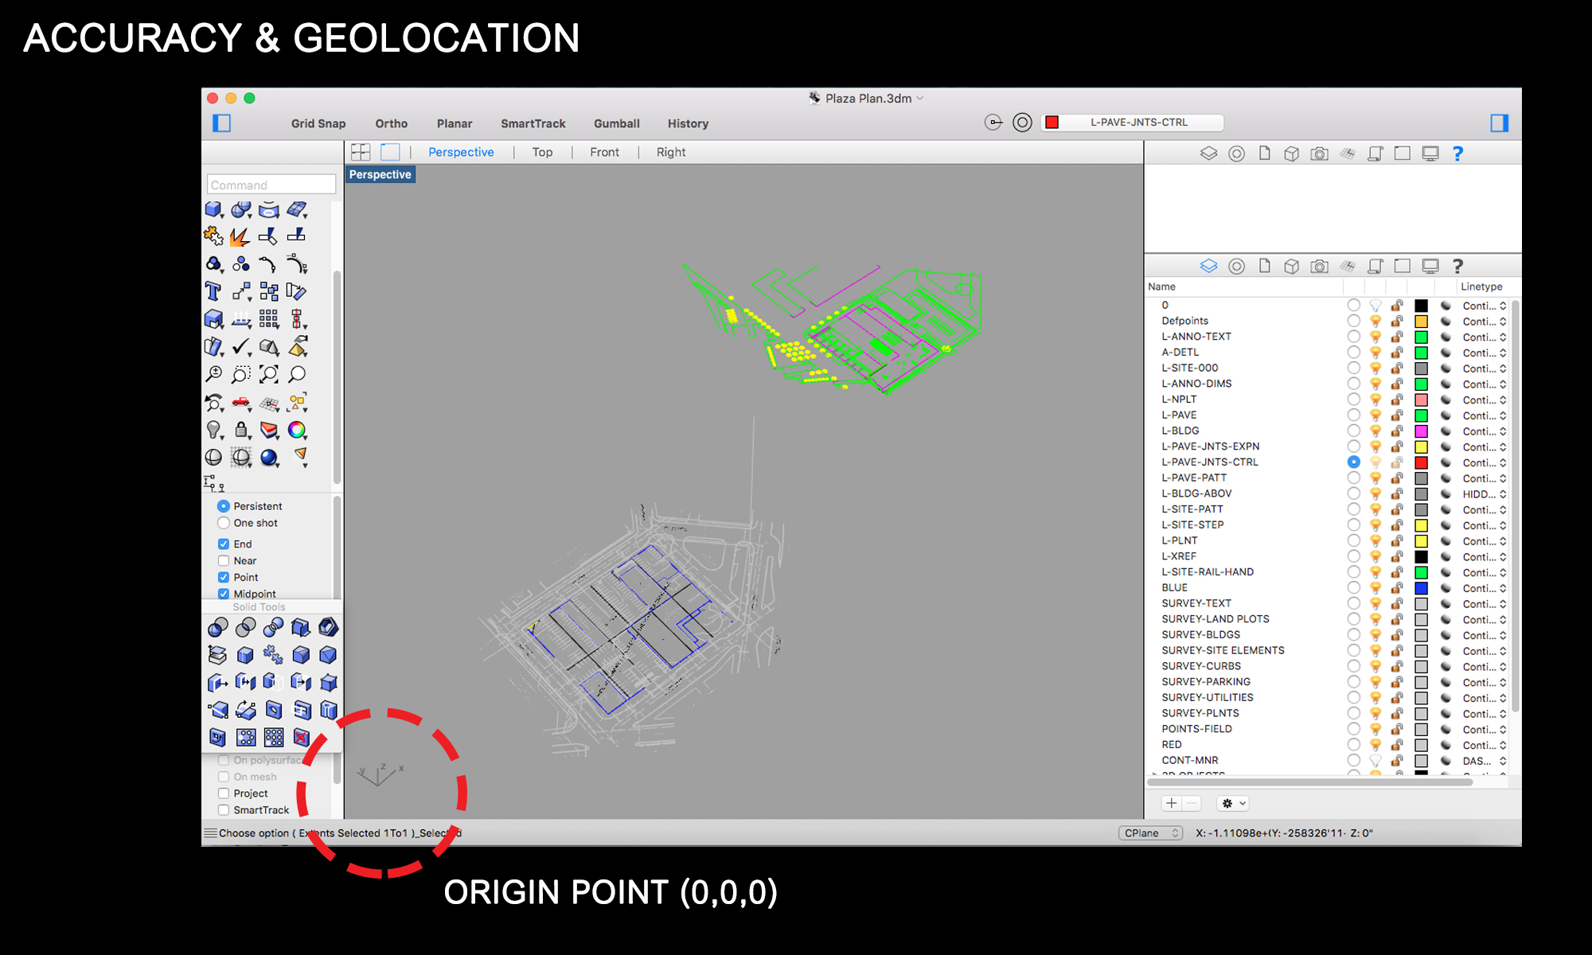This screenshot has width=1592, height=955.
Task: Click the Command input field
Action: pyautogui.click(x=271, y=185)
